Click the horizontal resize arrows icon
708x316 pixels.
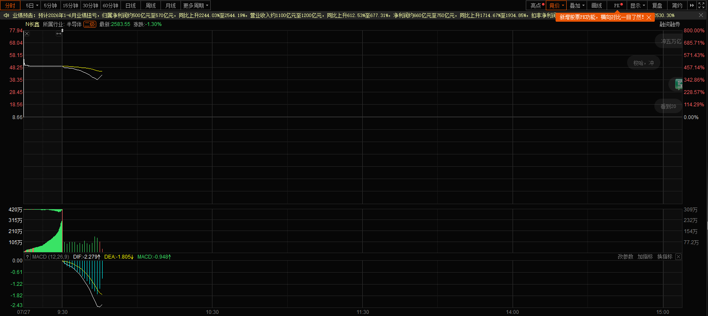coord(59,34)
